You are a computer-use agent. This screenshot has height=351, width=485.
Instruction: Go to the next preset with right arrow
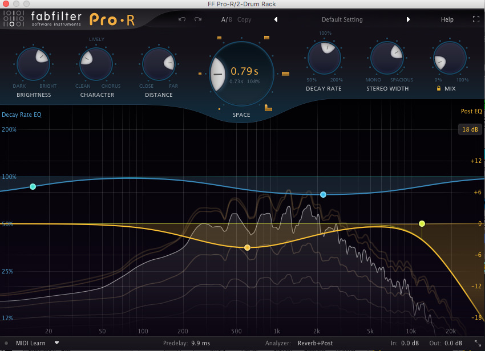(x=408, y=19)
